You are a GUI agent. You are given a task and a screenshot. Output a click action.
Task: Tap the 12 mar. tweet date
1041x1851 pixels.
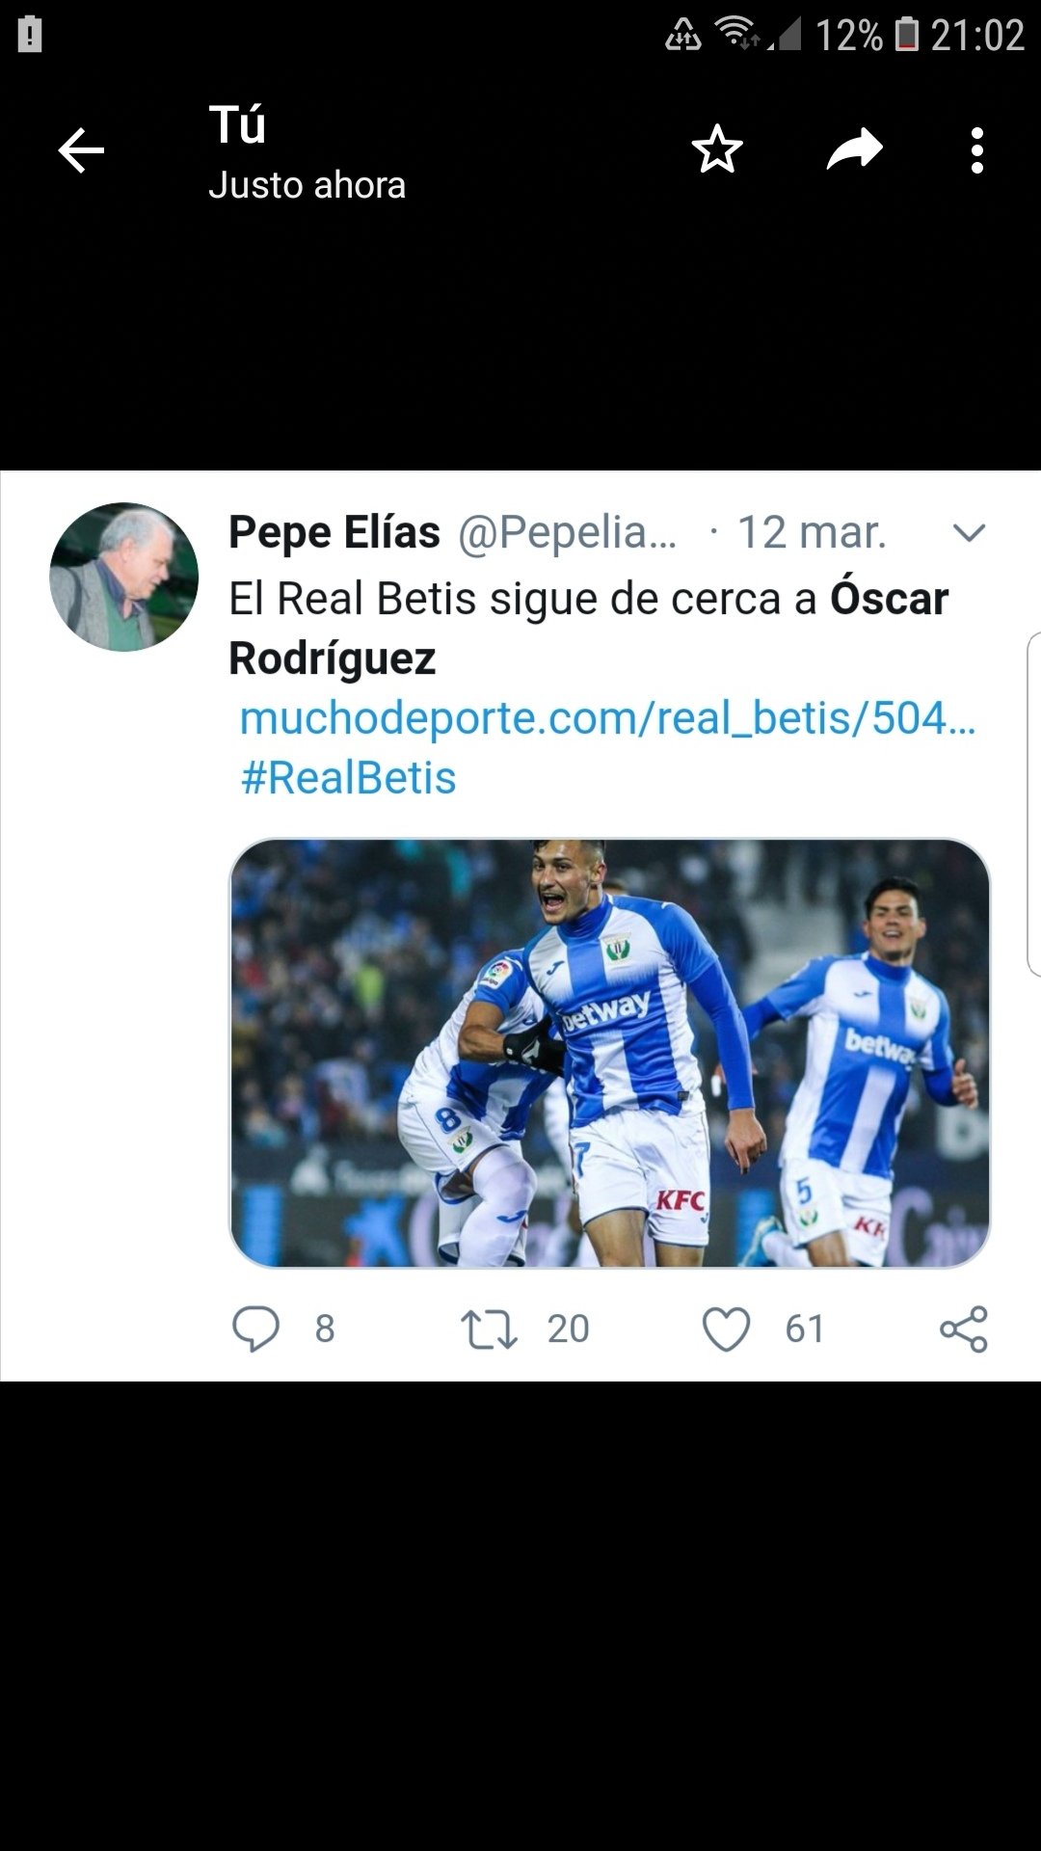click(812, 532)
